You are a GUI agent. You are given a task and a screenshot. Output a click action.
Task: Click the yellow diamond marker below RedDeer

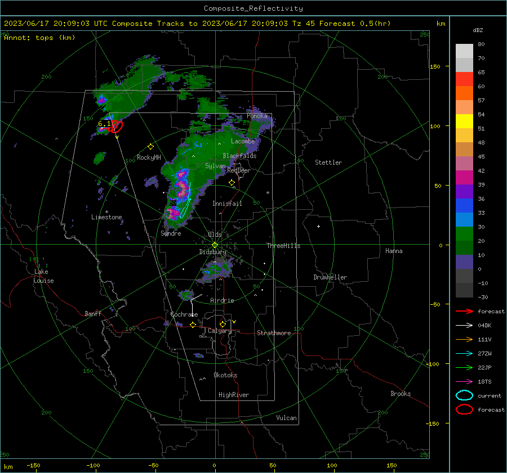tap(232, 183)
